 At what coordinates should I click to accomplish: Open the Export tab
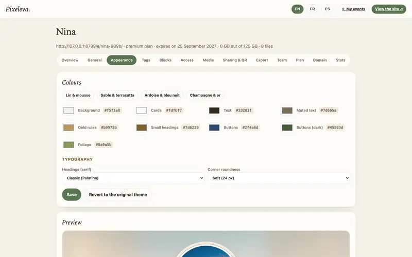click(262, 60)
